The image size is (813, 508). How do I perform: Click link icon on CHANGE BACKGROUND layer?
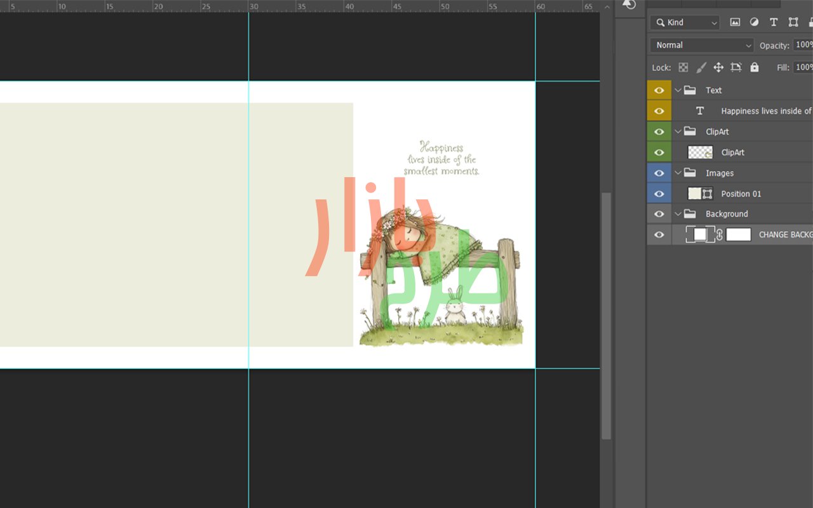720,235
